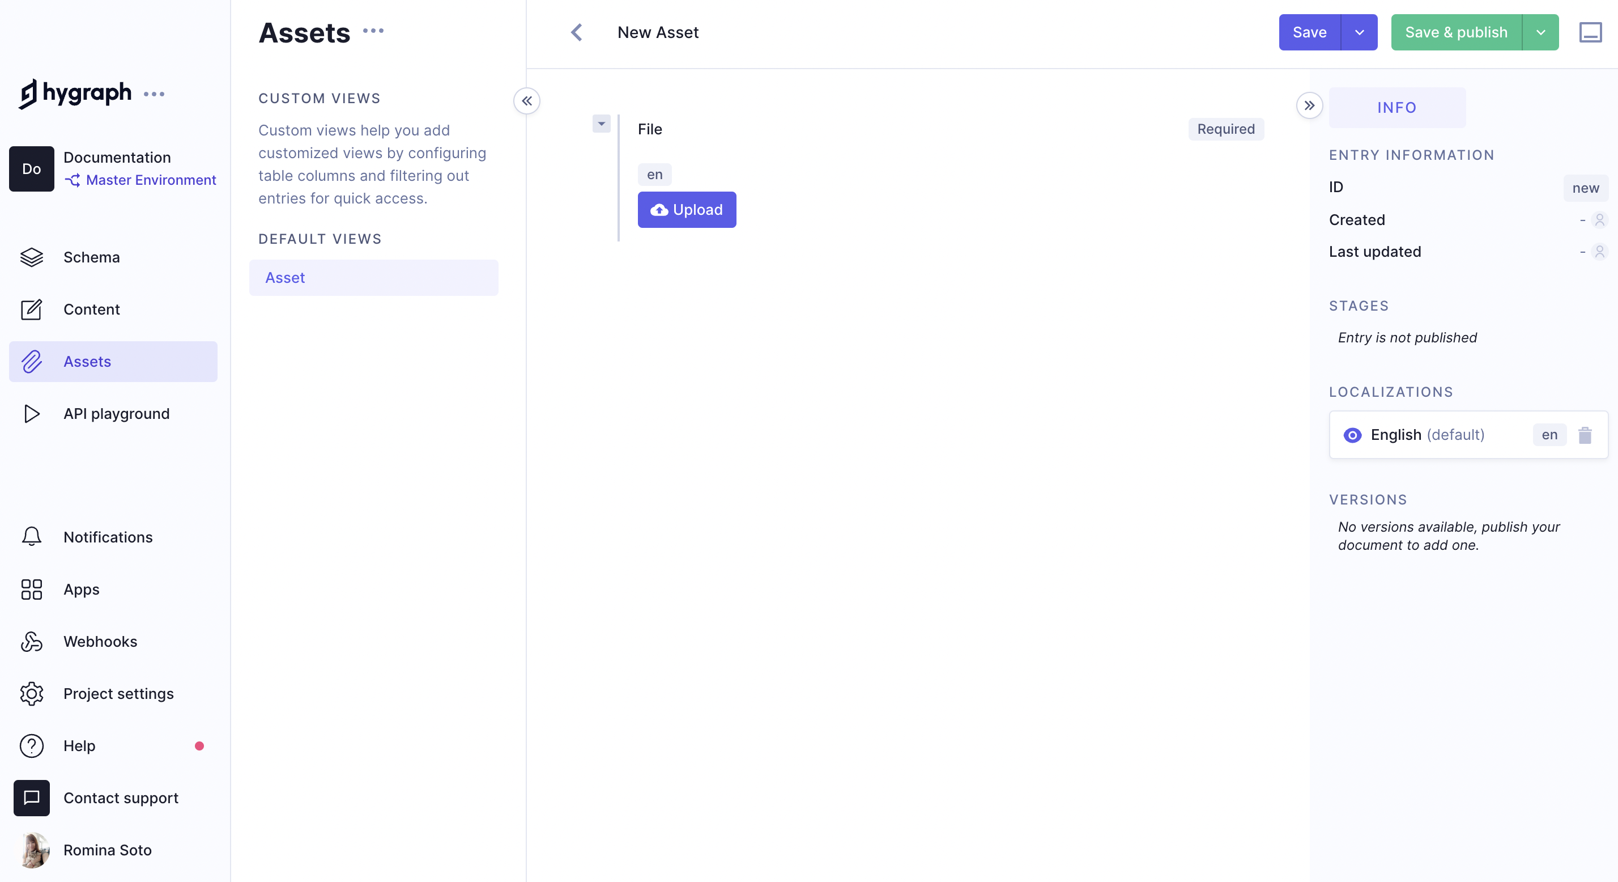Screen dimensions: 1618x882
Task: Open Save & publish dropdown arrow
Action: click(x=1541, y=32)
